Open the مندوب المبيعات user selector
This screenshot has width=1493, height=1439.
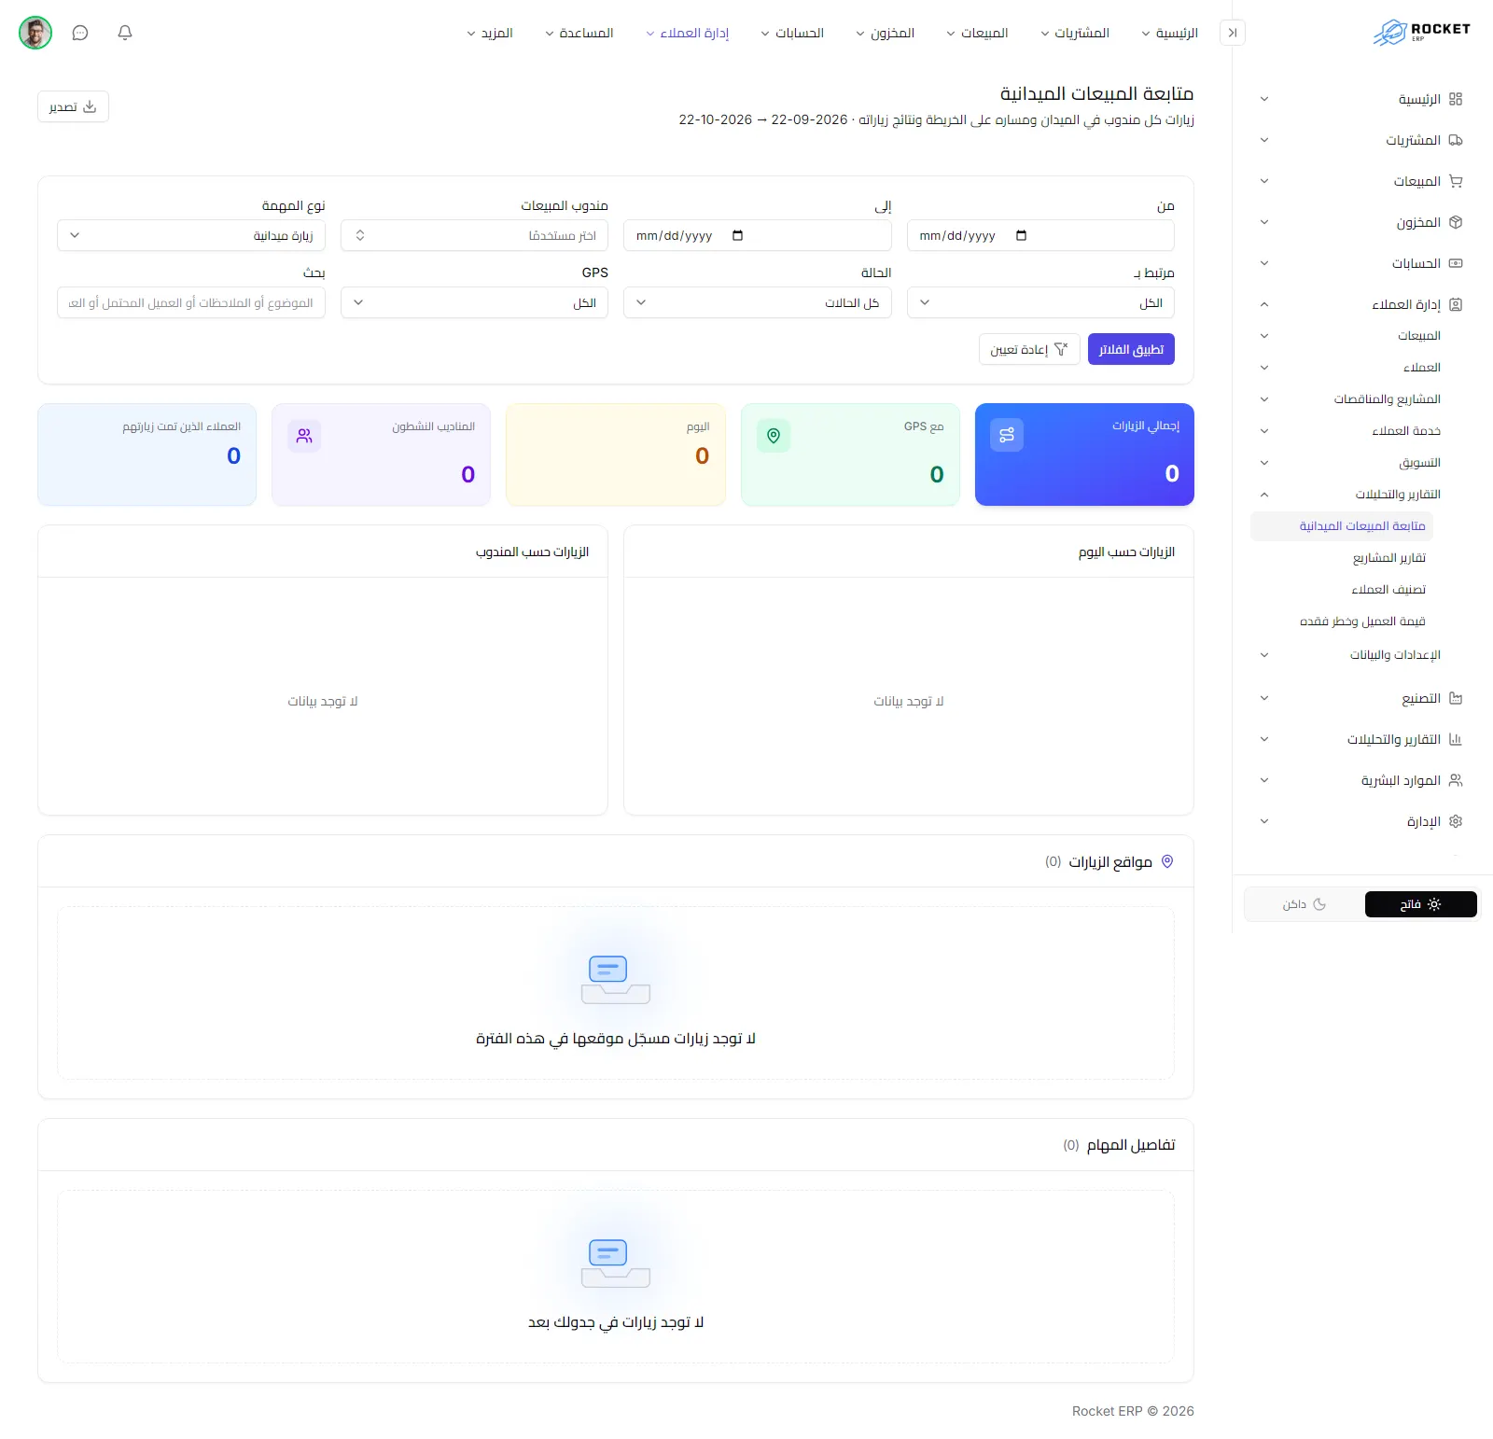pyautogui.click(x=474, y=235)
